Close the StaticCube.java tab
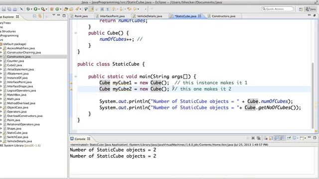 [x=199, y=16]
